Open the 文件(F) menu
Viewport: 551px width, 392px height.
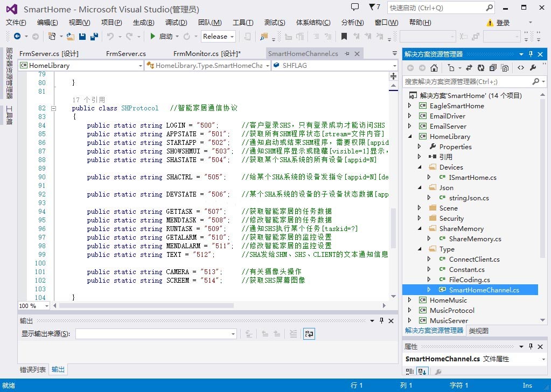pos(16,23)
